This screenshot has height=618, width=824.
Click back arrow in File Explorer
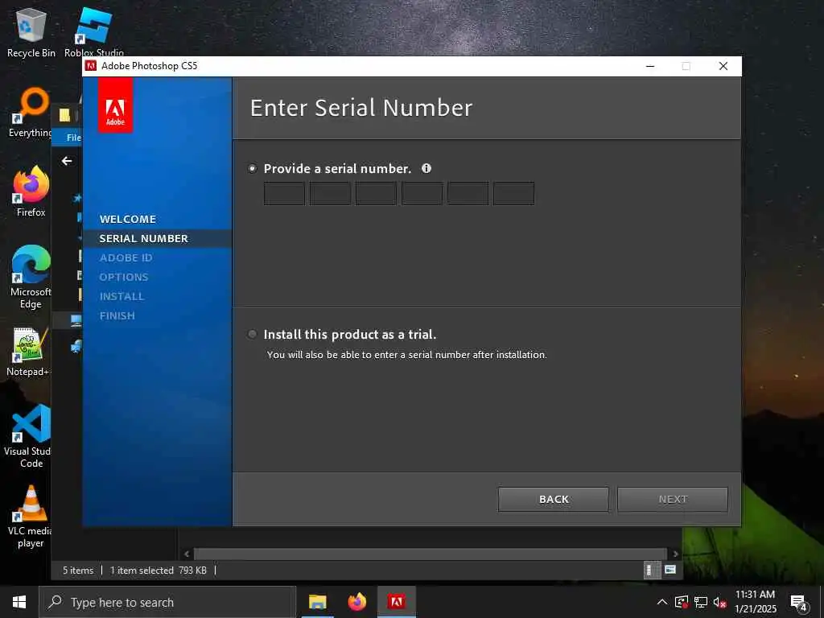67,161
